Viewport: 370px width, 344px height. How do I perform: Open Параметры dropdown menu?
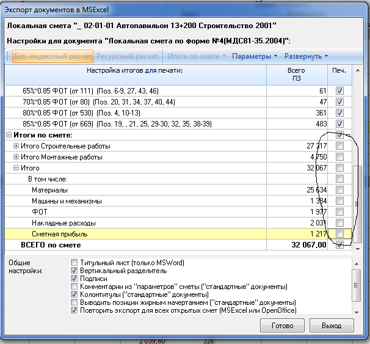tap(255, 57)
